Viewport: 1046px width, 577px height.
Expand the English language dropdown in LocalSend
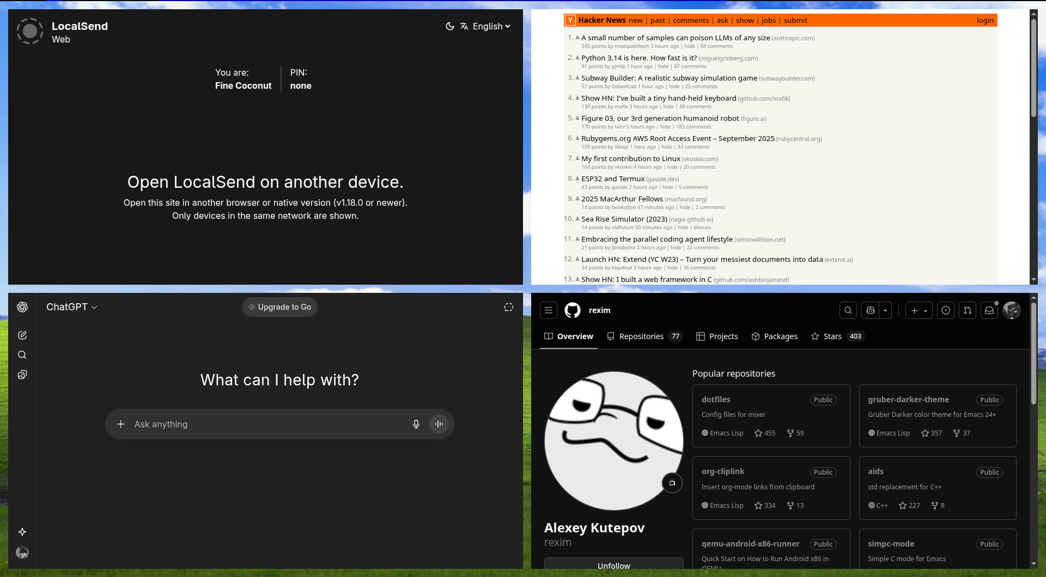pos(489,26)
